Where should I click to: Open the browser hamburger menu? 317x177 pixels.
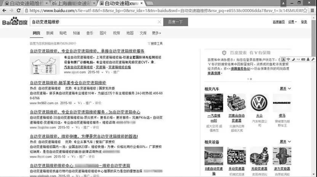click(312, 11)
